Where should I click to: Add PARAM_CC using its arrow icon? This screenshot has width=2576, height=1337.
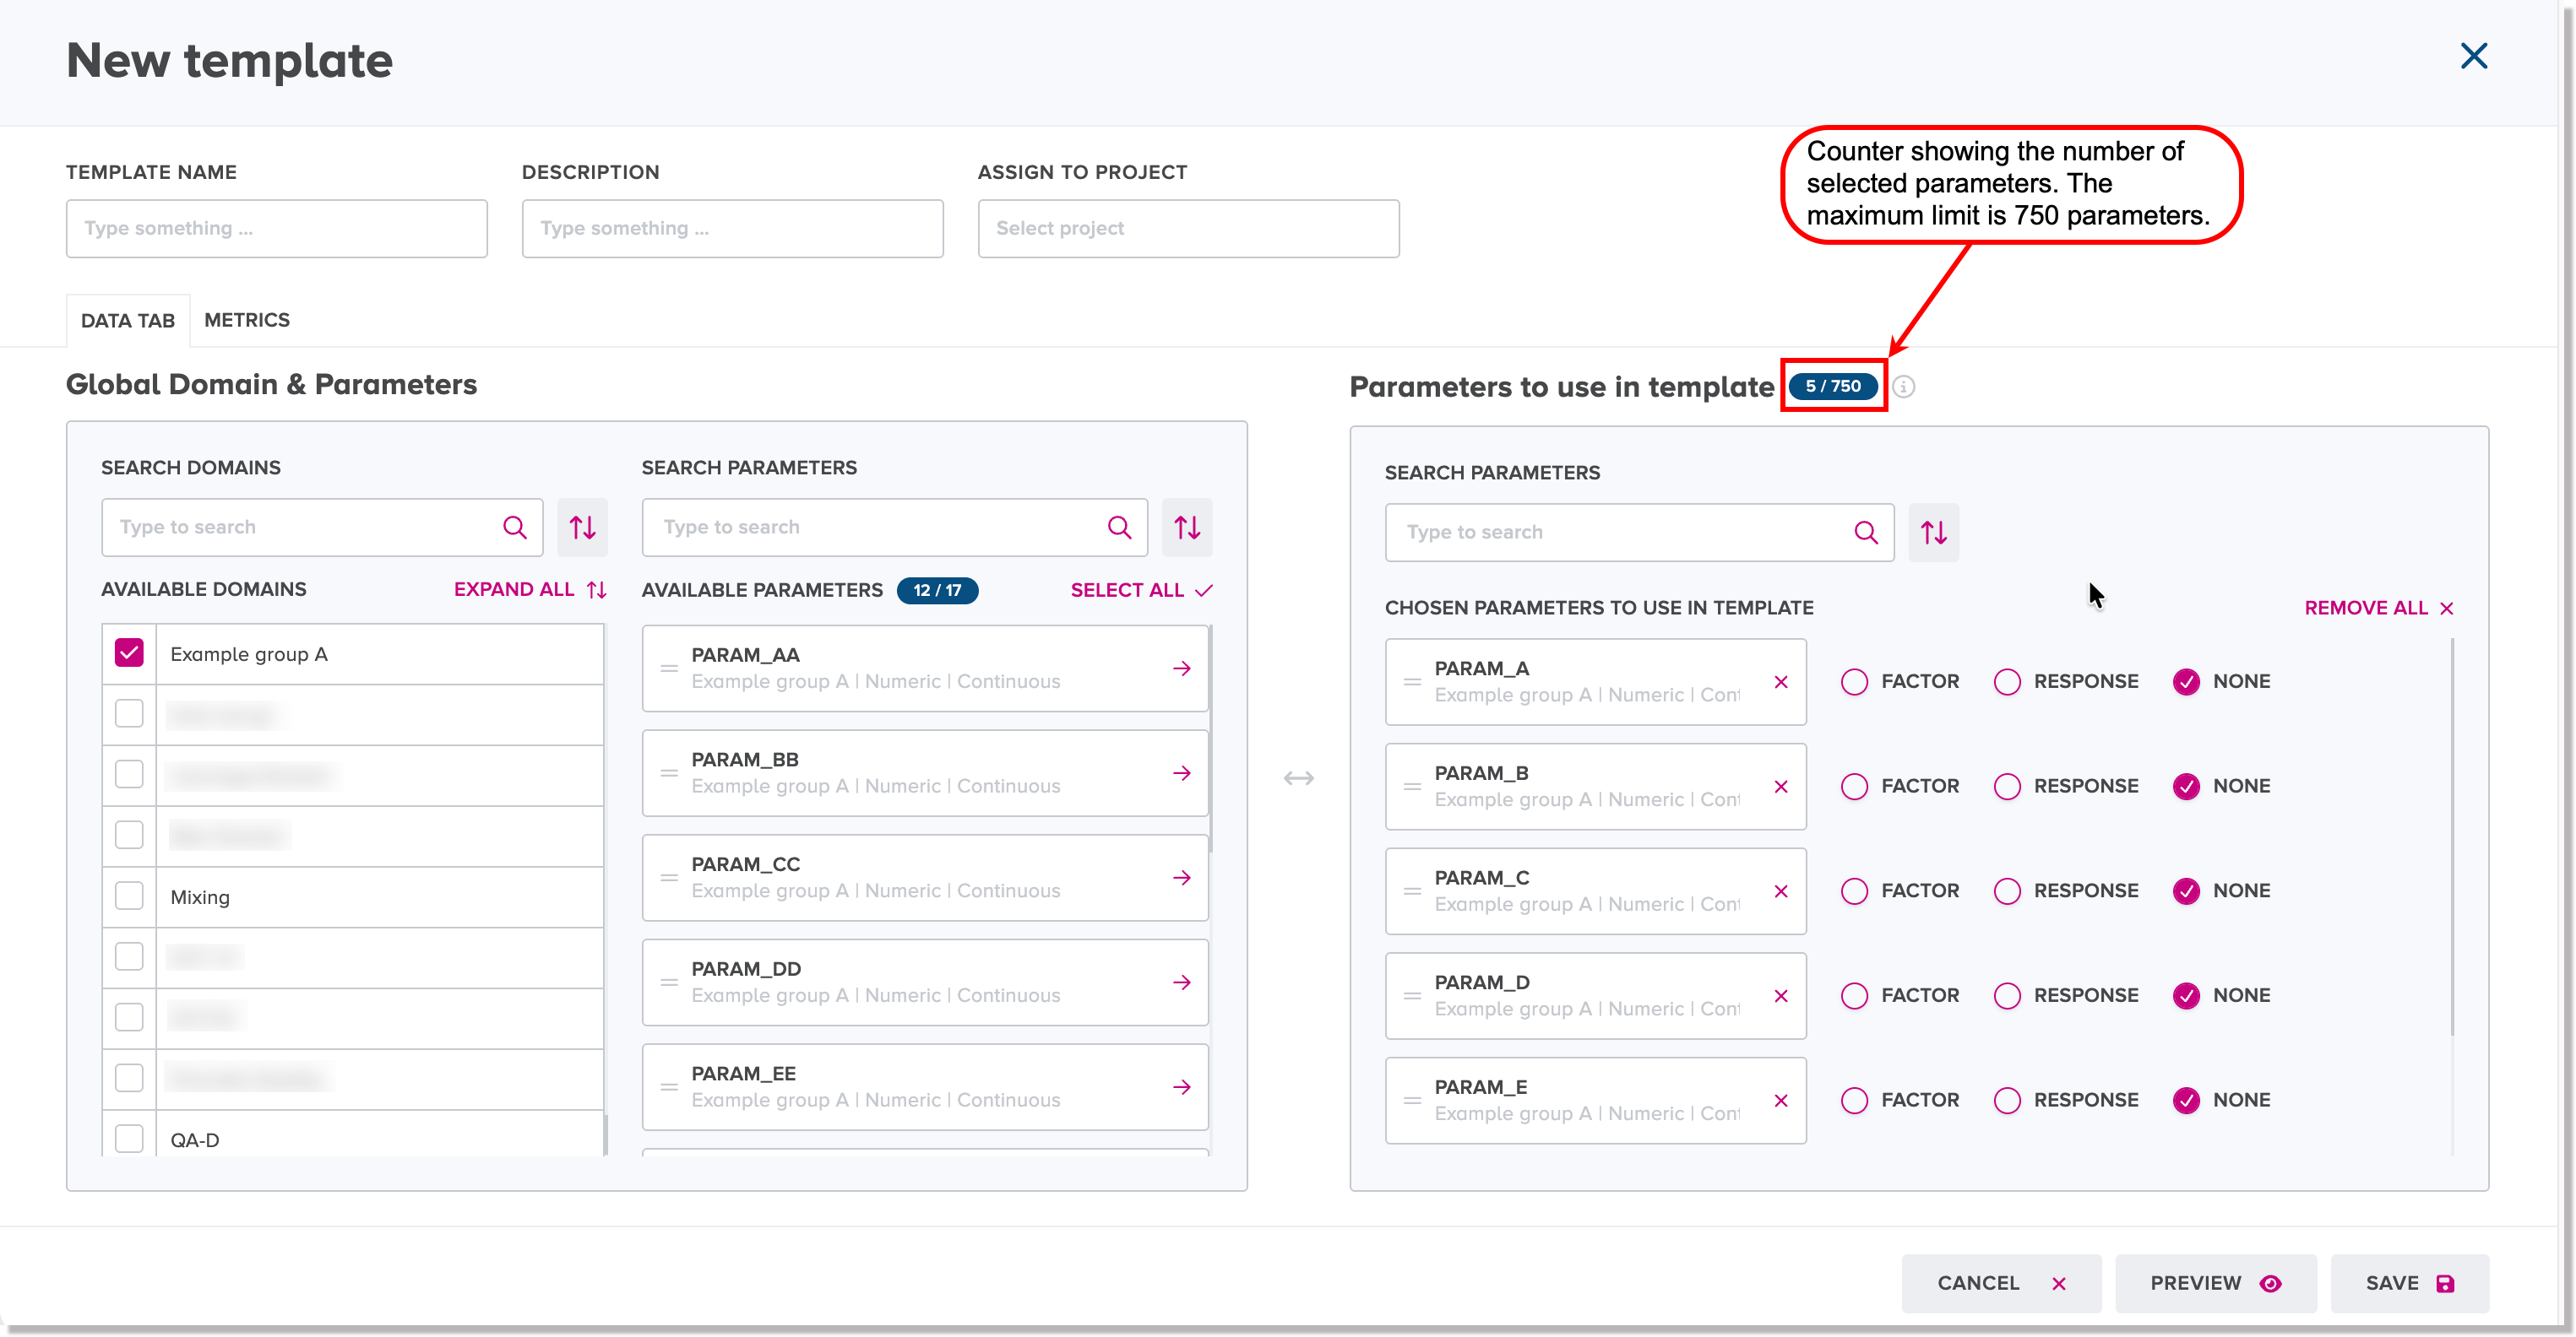coord(1182,877)
